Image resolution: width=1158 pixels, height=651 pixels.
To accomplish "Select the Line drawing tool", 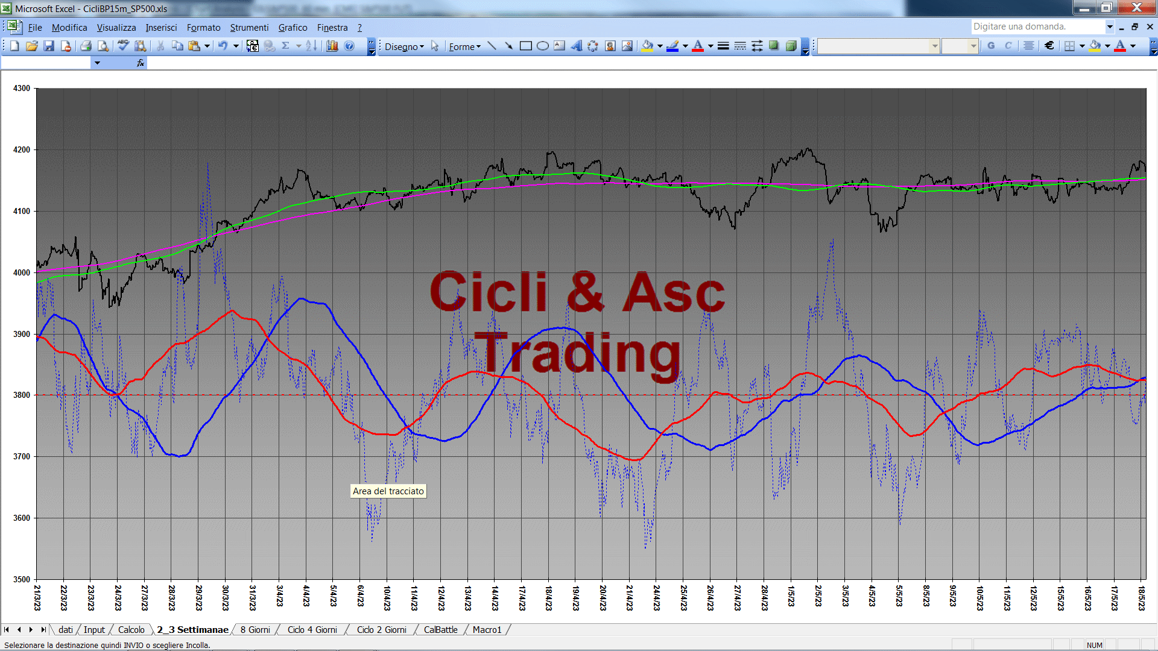I will [x=492, y=46].
